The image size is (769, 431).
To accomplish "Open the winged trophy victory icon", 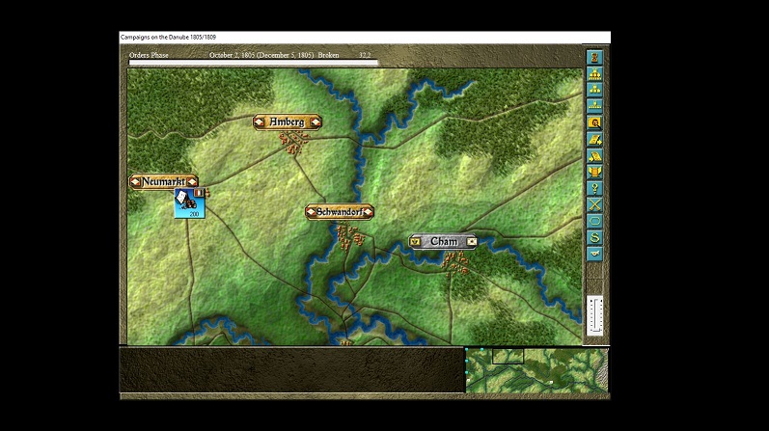I will coord(594,172).
